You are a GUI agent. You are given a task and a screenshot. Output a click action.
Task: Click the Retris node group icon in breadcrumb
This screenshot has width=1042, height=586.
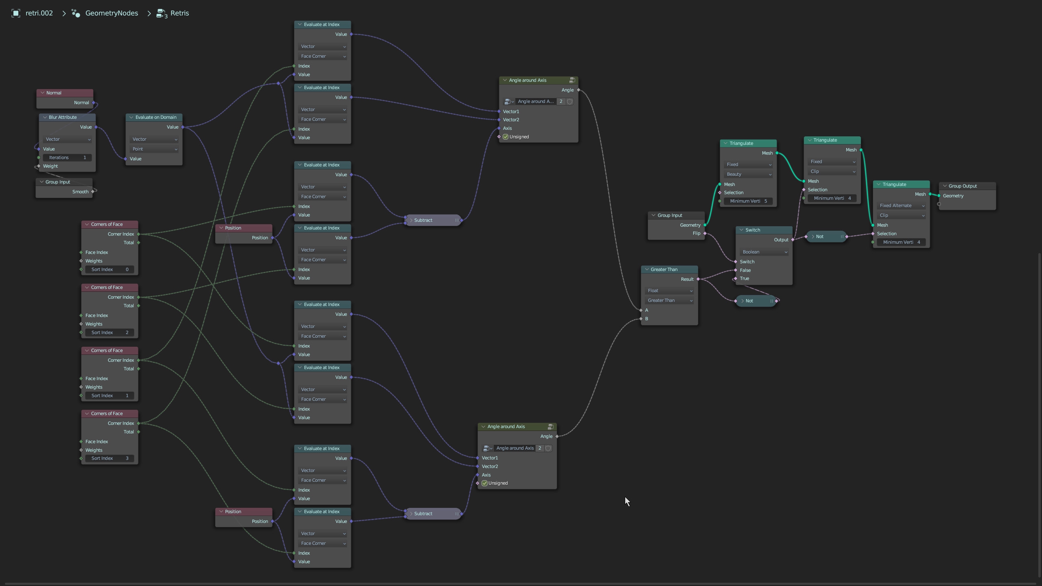click(162, 13)
